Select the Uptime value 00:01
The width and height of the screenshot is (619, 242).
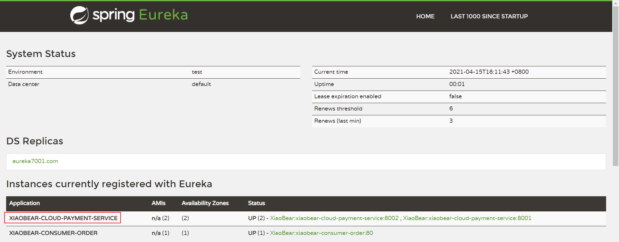click(457, 84)
